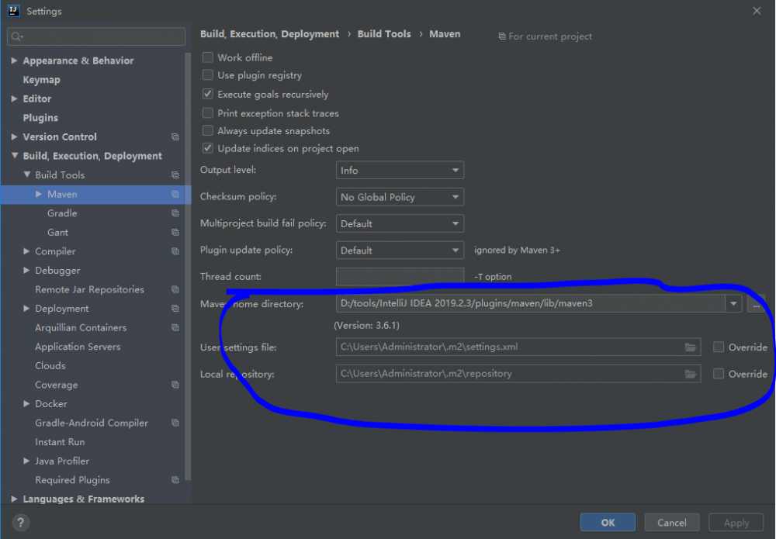The width and height of the screenshot is (776, 539).
Task: Expand the Languages & Frameworks section
Action: pyautogui.click(x=14, y=499)
